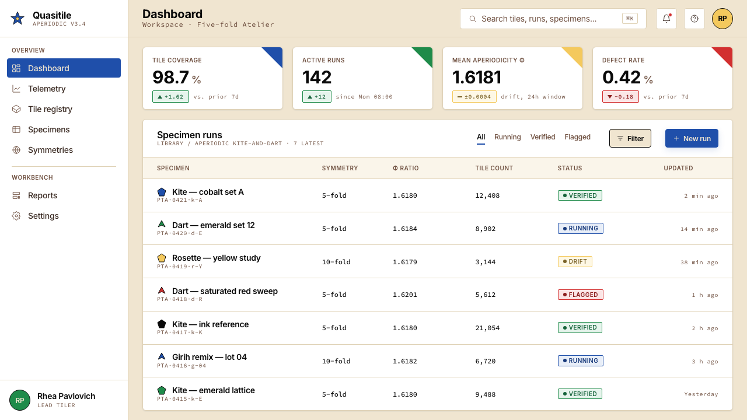
Task: Open the Filter button
Action: coord(630,138)
